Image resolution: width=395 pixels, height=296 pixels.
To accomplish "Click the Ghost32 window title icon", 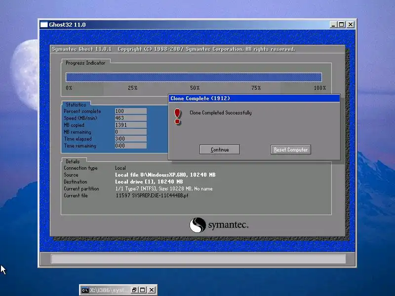I will click(x=44, y=24).
